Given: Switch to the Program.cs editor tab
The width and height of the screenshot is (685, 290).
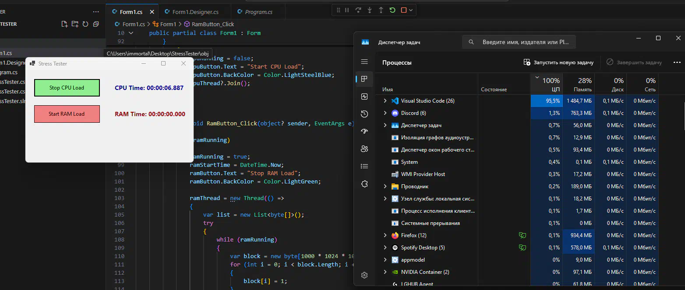Looking at the screenshot, I should point(258,12).
